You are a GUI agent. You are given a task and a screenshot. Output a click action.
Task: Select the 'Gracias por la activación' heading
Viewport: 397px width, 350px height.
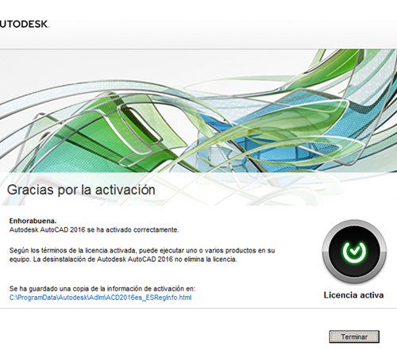click(81, 190)
